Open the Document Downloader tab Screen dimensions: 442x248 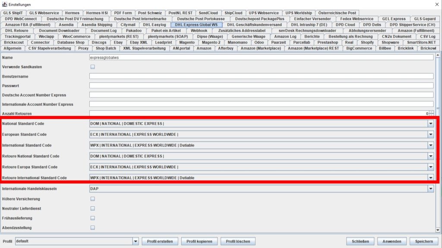pos(59,31)
